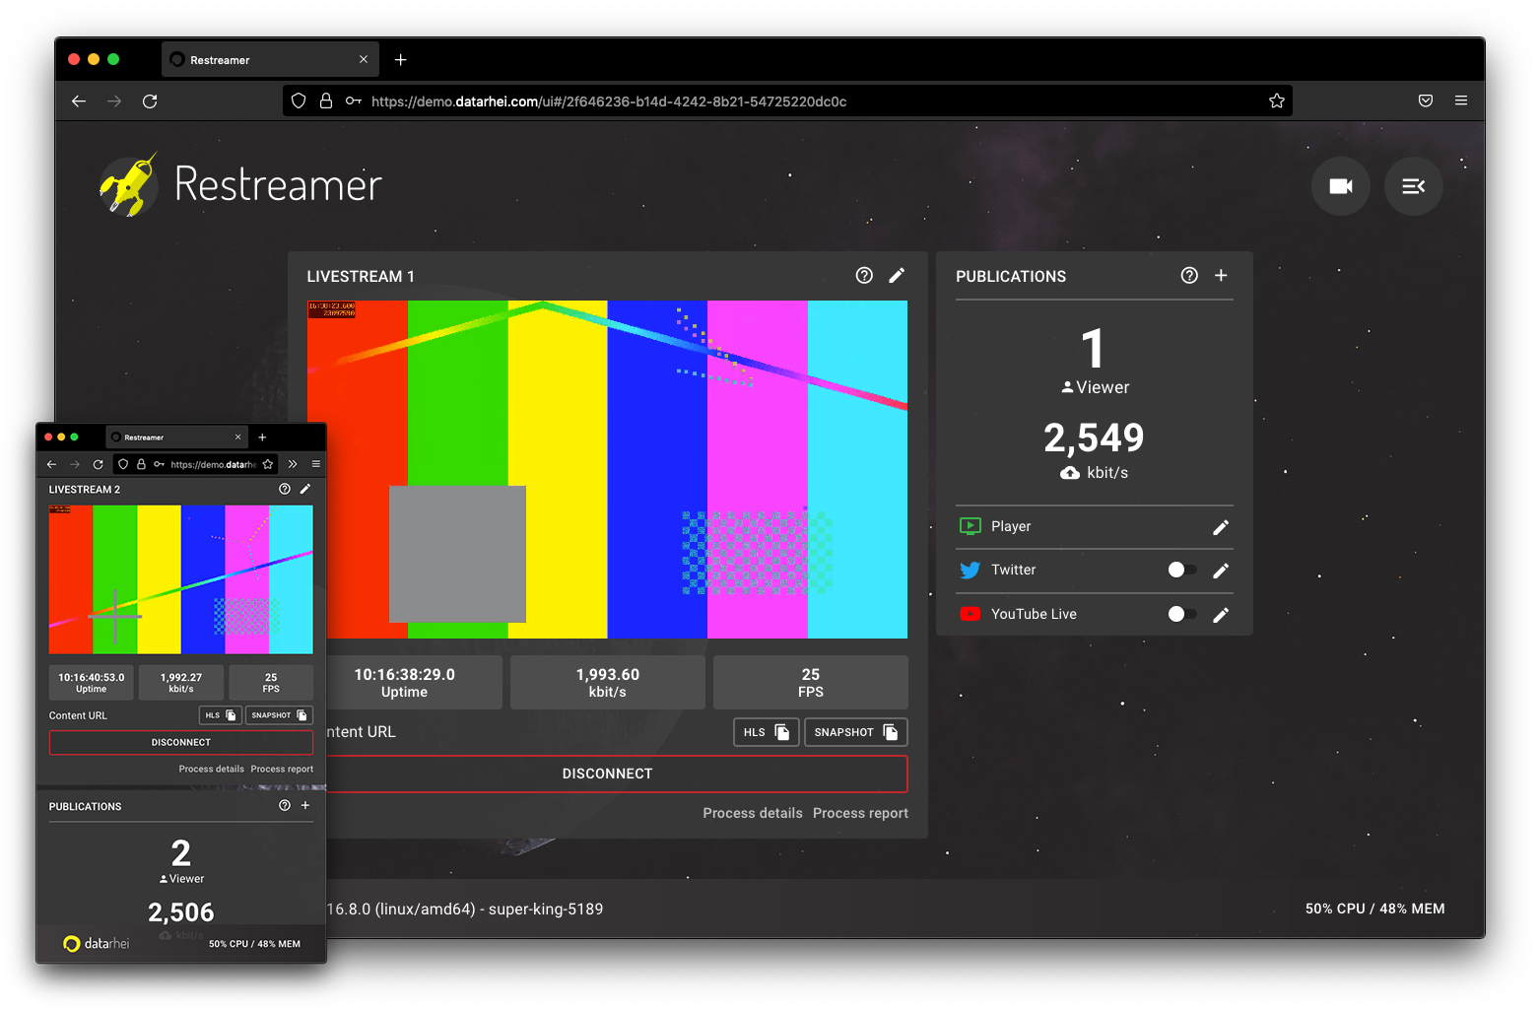Add a new publication with the plus icon

pyautogui.click(x=1221, y=276)
